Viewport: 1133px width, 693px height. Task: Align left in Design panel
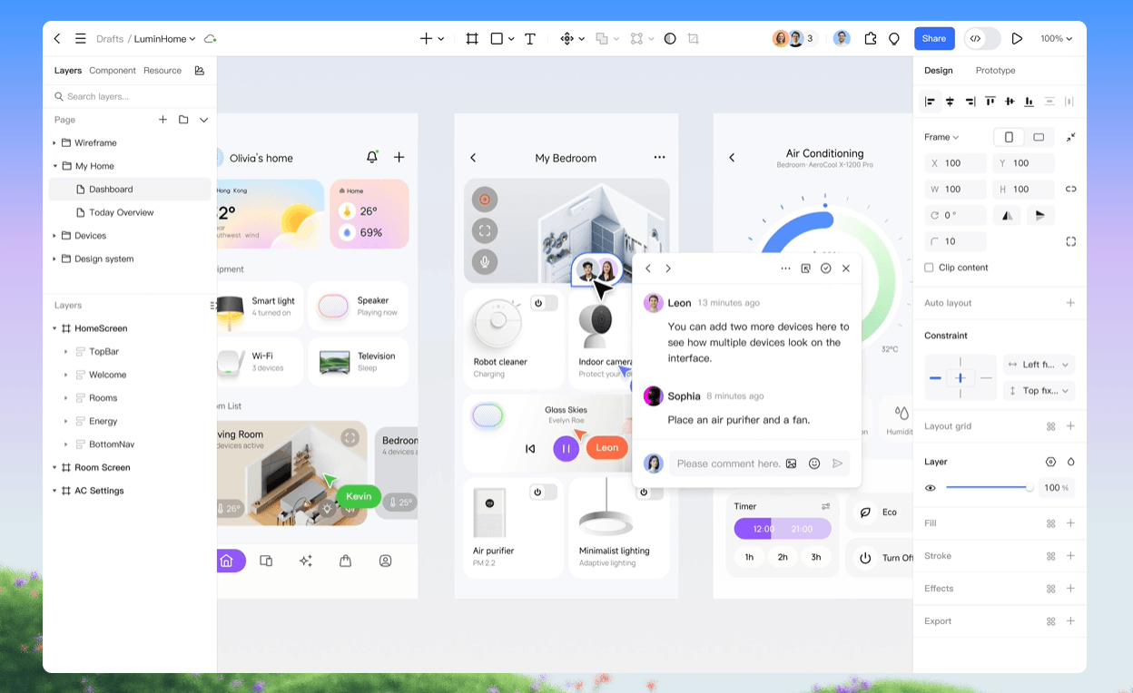tap(930, 102)
